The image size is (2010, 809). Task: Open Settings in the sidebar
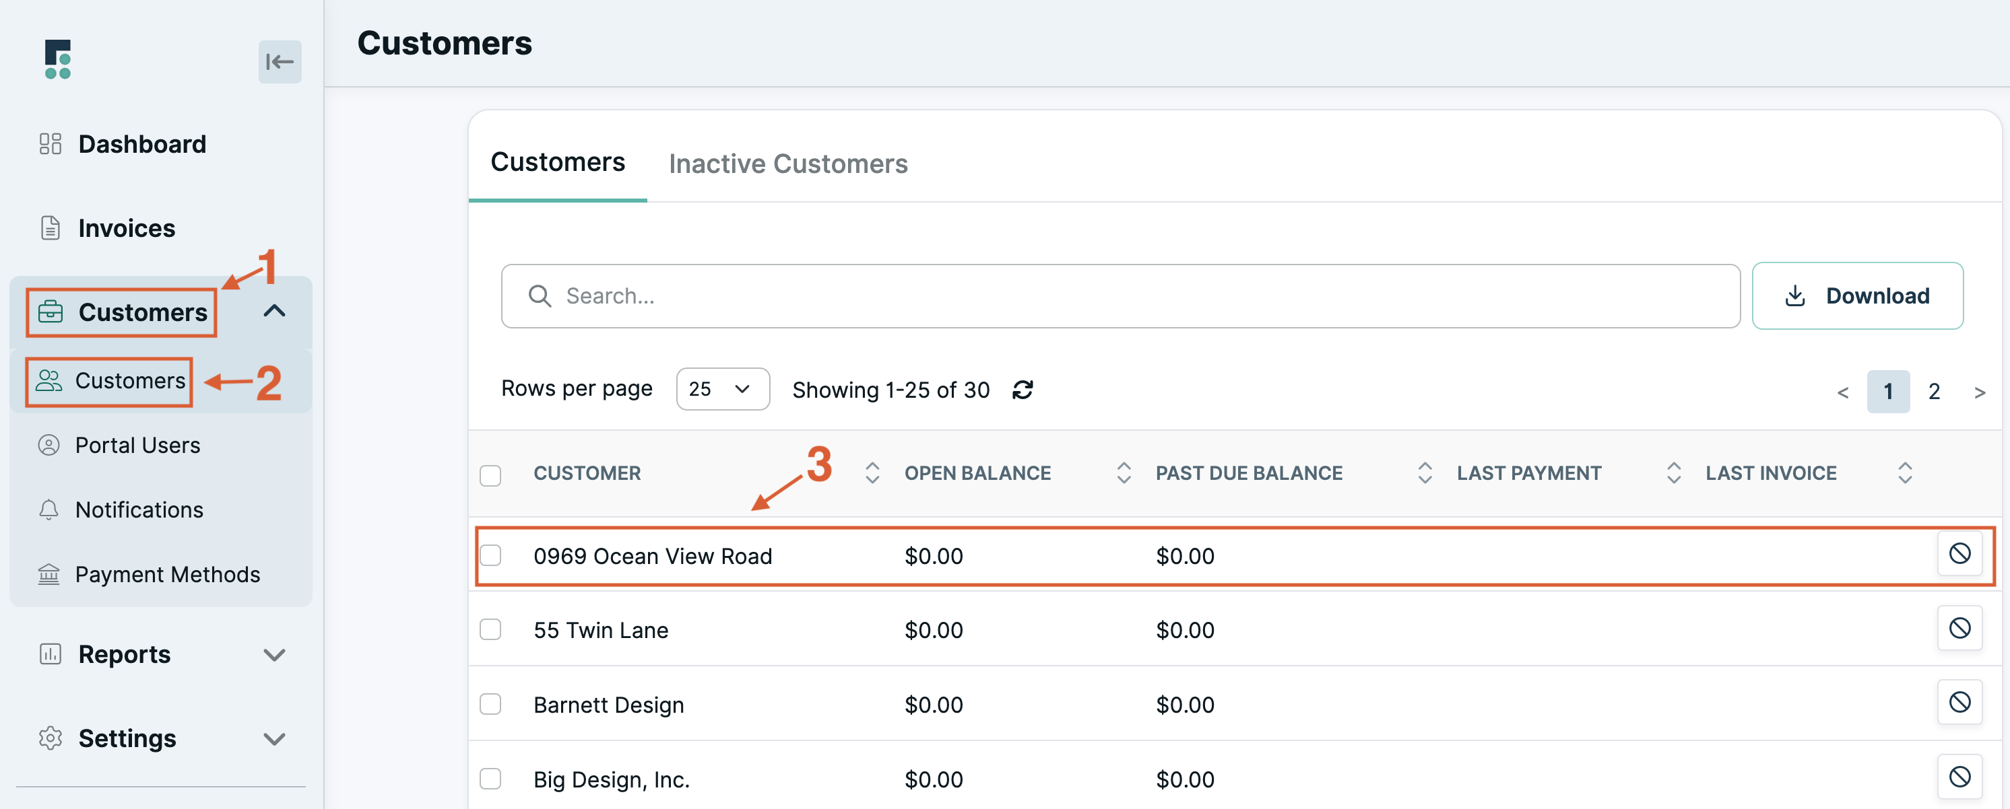pyautogui.click(x=127, y=738)
